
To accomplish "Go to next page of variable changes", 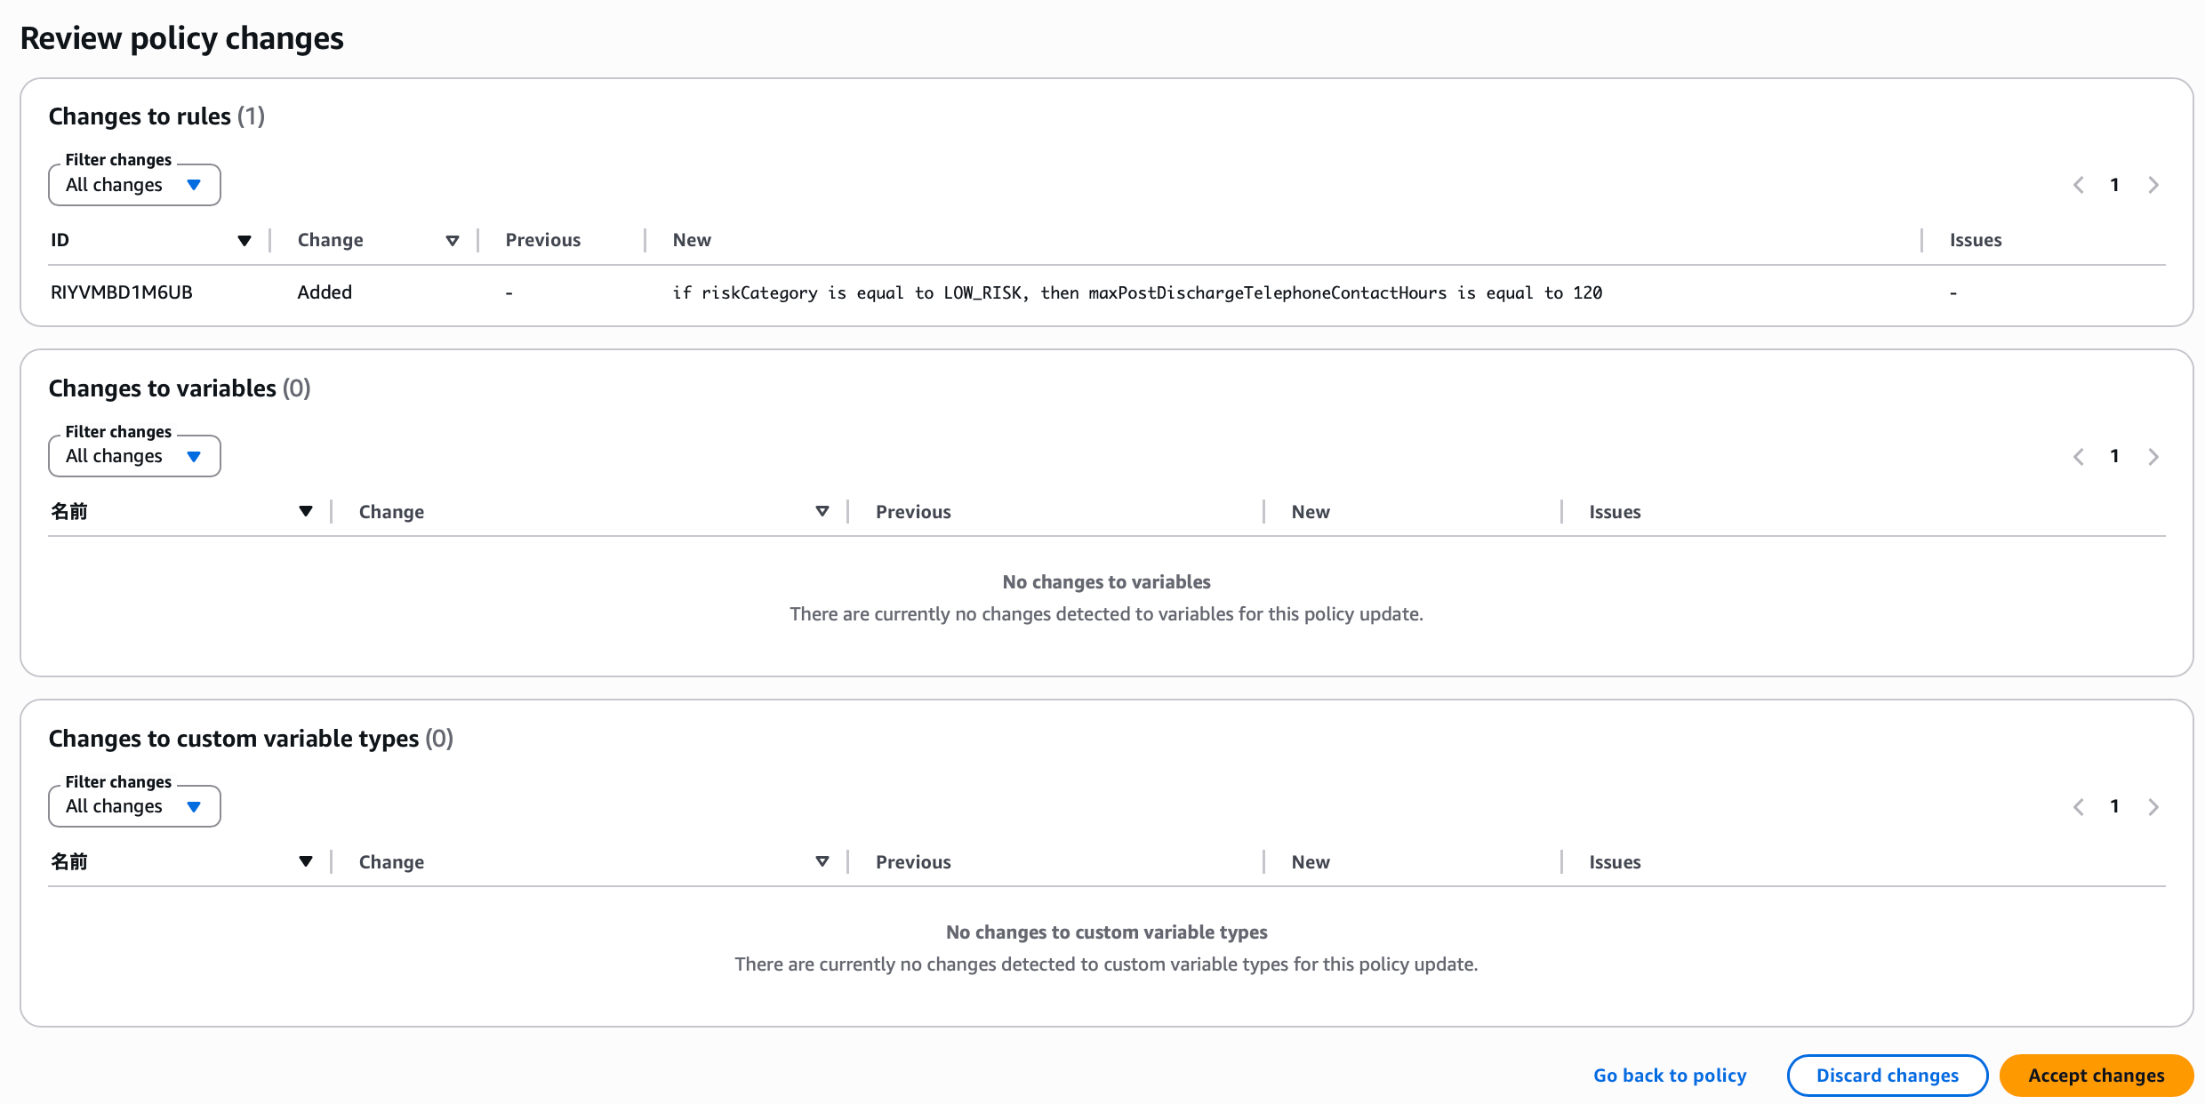I will [x=2153, y=457].
